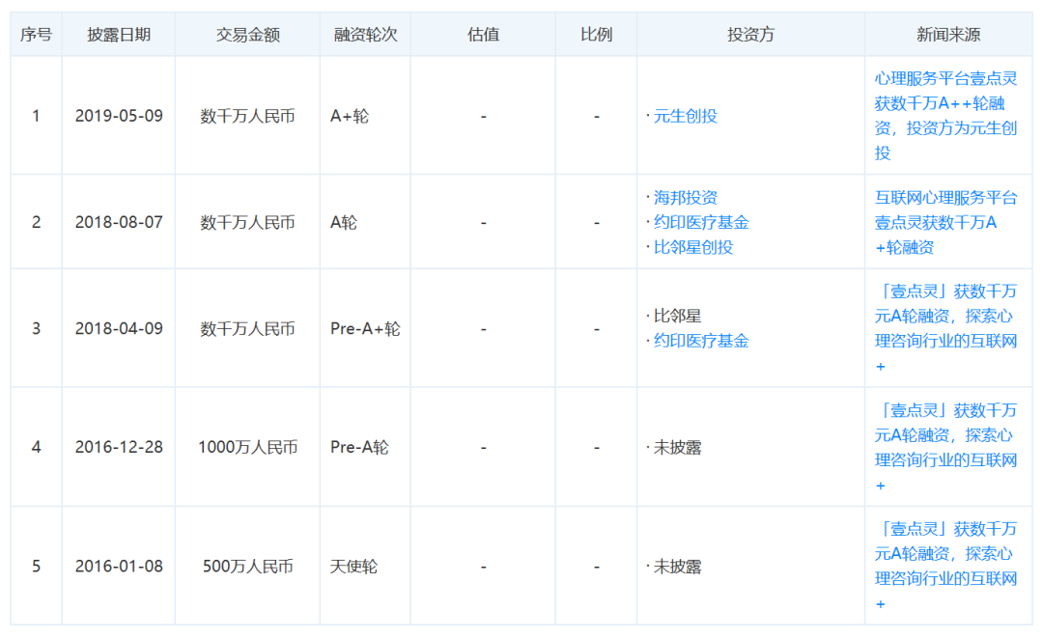Click the 估值 column header
Screen dimensions: 1043x639
click(x=483, y=35)
